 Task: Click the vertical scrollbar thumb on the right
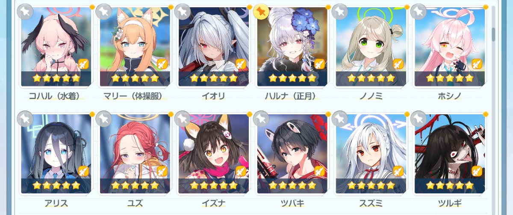493,35
